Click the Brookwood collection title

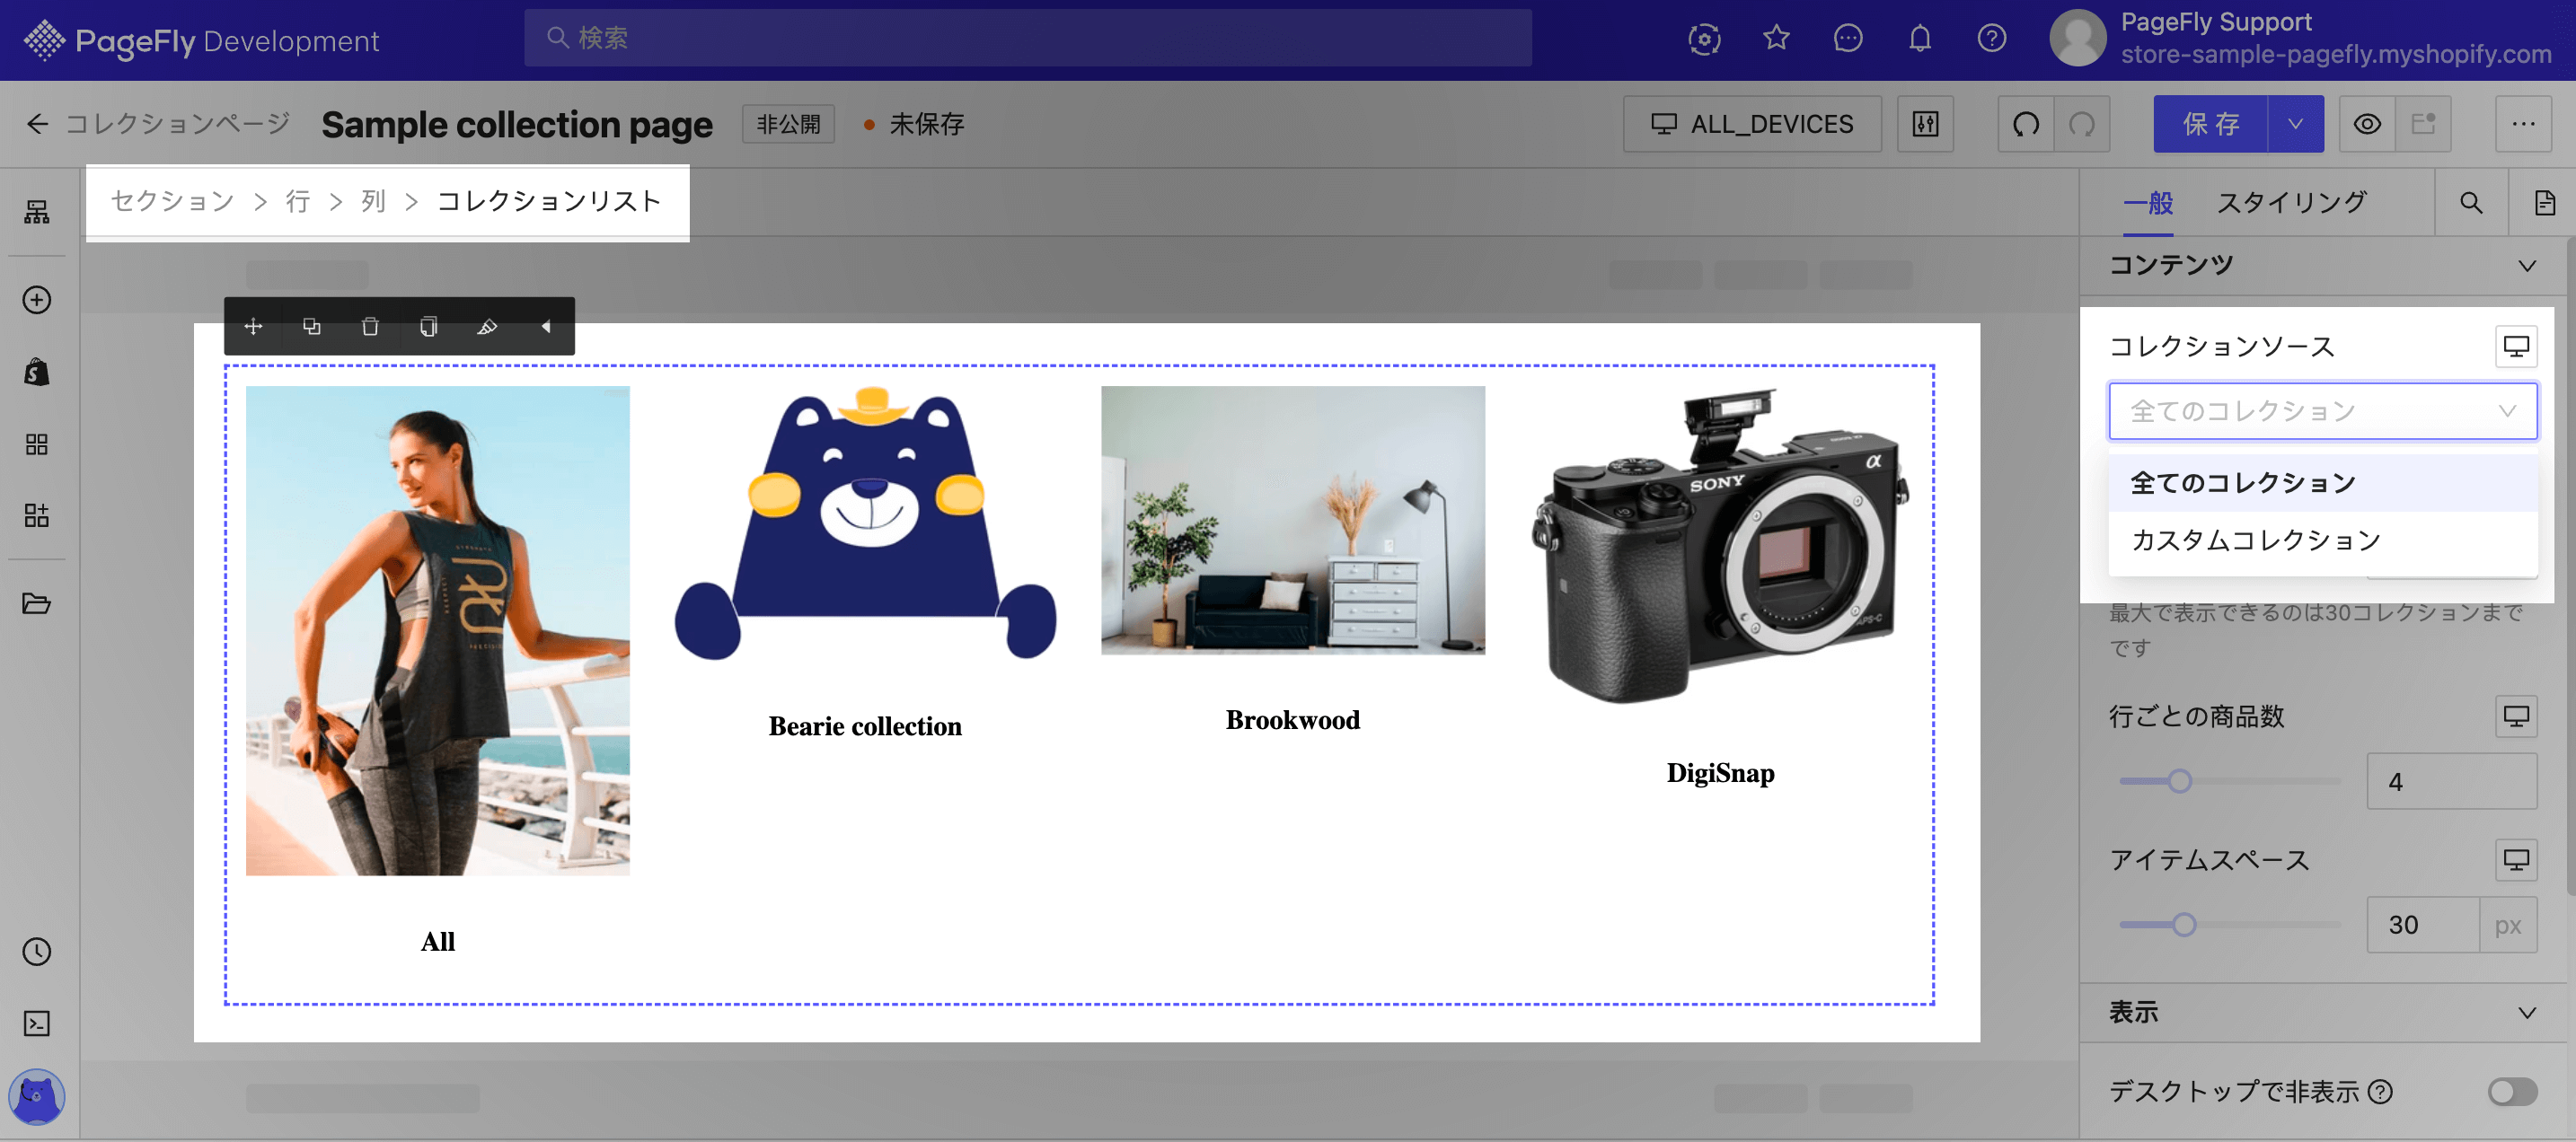click(1292, 720)
